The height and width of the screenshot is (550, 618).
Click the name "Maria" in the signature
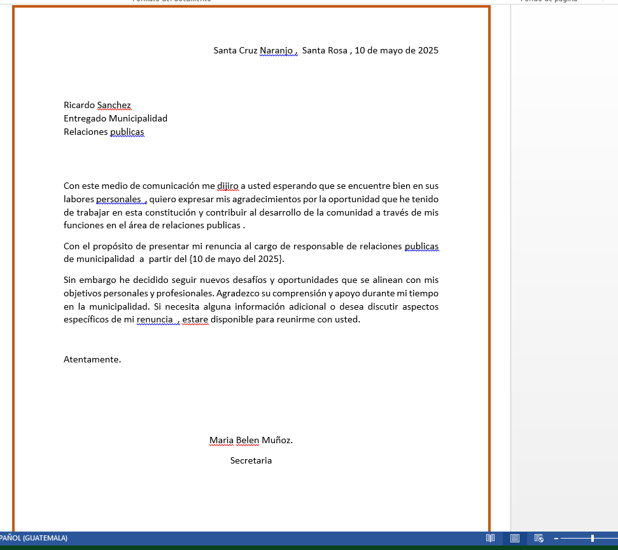point(221,440)
